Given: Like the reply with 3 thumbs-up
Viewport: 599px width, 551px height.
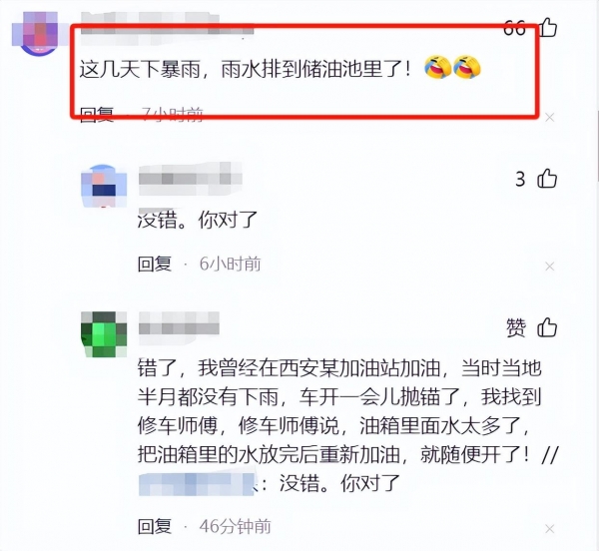Looking at the screenshot, I should click(x=547, y=179).
